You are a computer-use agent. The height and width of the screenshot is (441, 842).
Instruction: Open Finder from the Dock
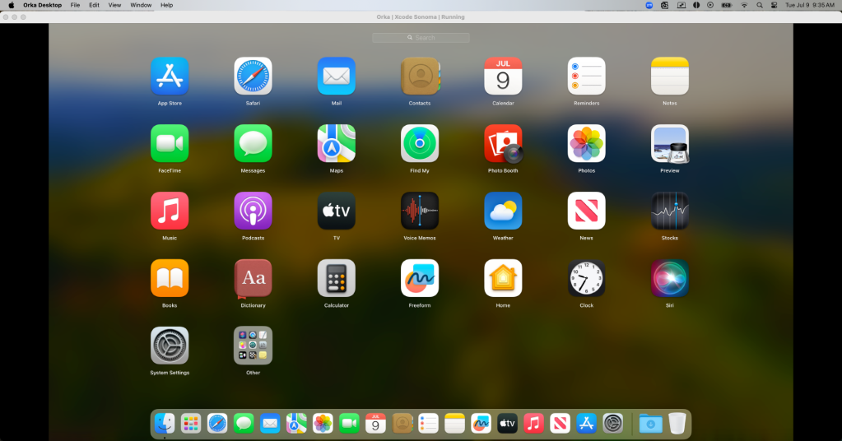point(165,423)
